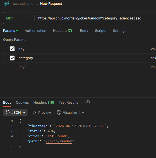This screenshot has width=156, height=158.
Task: Click line number 1 in response
Action: 12,121
